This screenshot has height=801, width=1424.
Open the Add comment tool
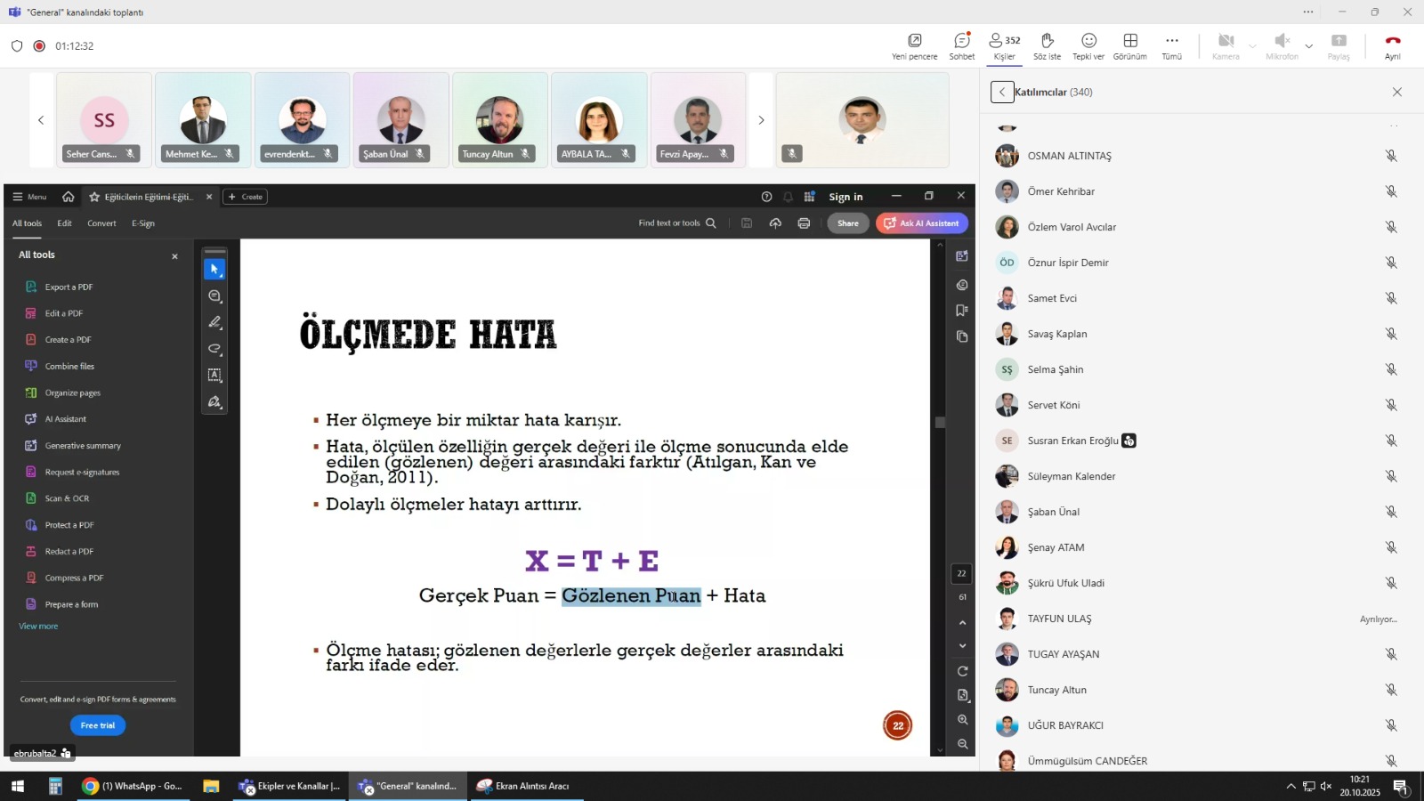(x=214, y=295)
